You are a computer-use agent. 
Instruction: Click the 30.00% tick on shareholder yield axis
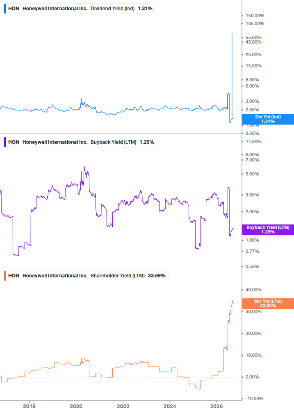[x=253, y=311]
